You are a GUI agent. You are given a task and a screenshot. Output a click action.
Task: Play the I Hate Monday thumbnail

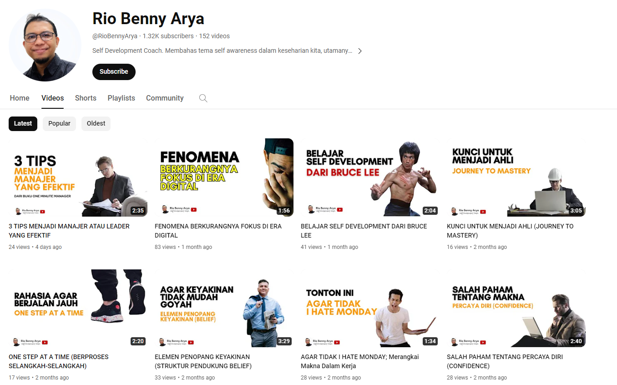[370, 308]
